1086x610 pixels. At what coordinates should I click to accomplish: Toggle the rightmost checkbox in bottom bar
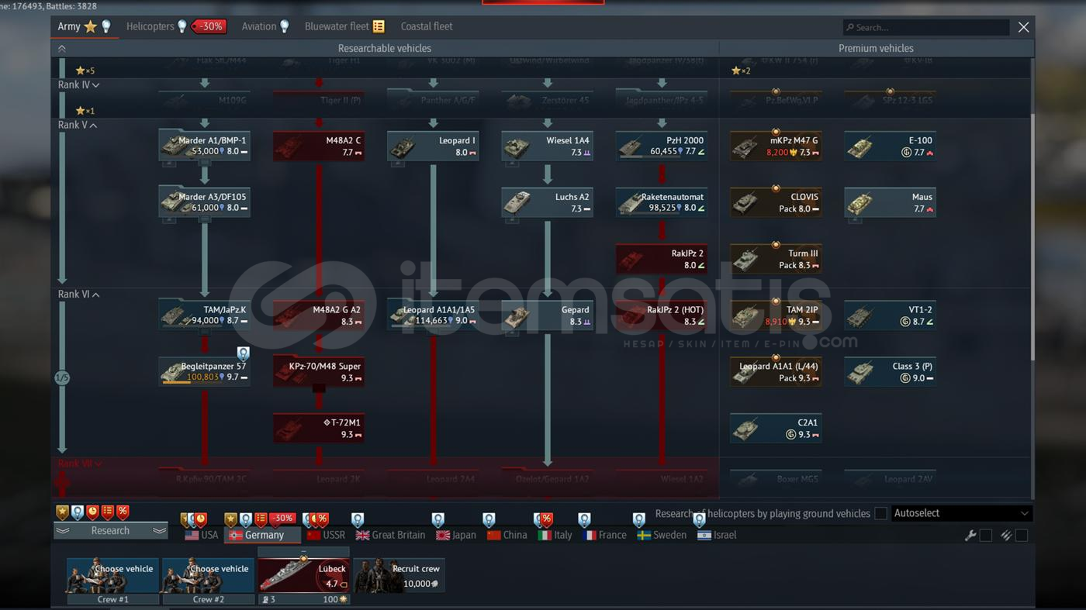tap(1022, 536)
